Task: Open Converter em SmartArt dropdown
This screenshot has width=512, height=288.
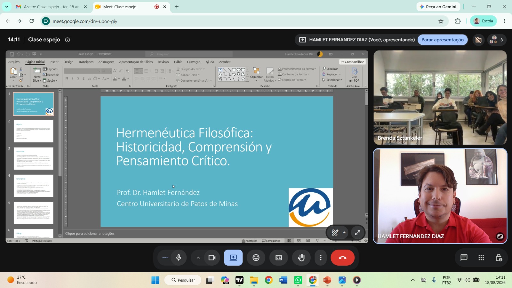Action: point(194,81)
